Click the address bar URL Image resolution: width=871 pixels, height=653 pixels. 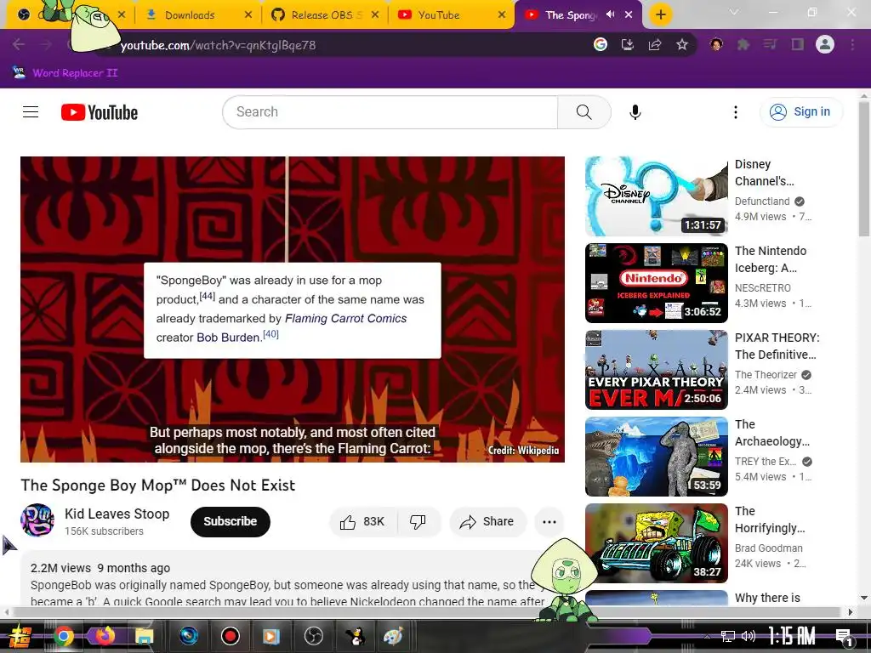(219, 45)
